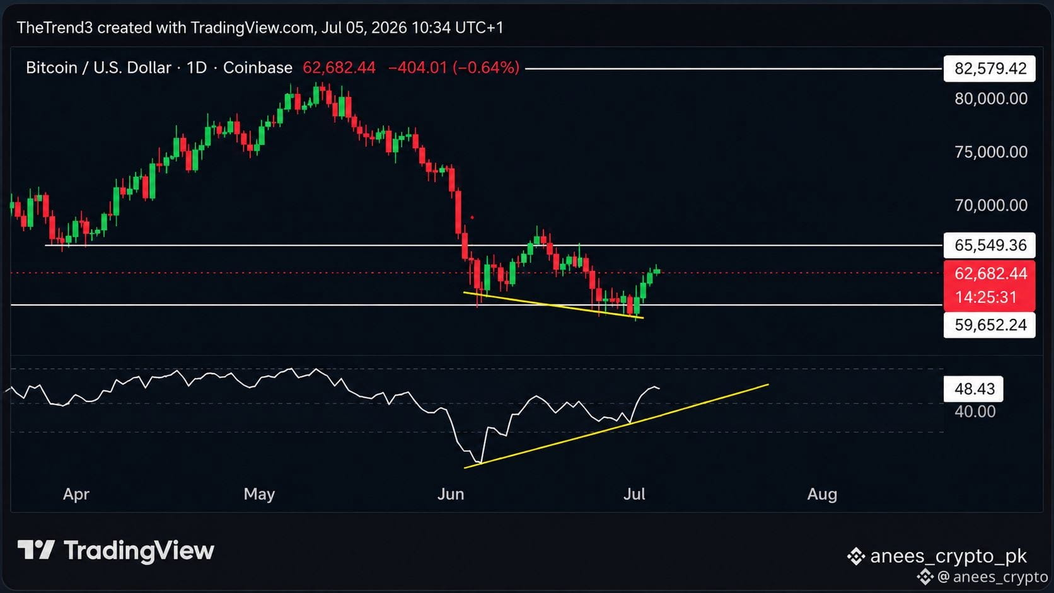Click the 80,000.00 axis value
Image resolution: width=1054 pixels, height=593 pixels.
(x=991, y=98)
